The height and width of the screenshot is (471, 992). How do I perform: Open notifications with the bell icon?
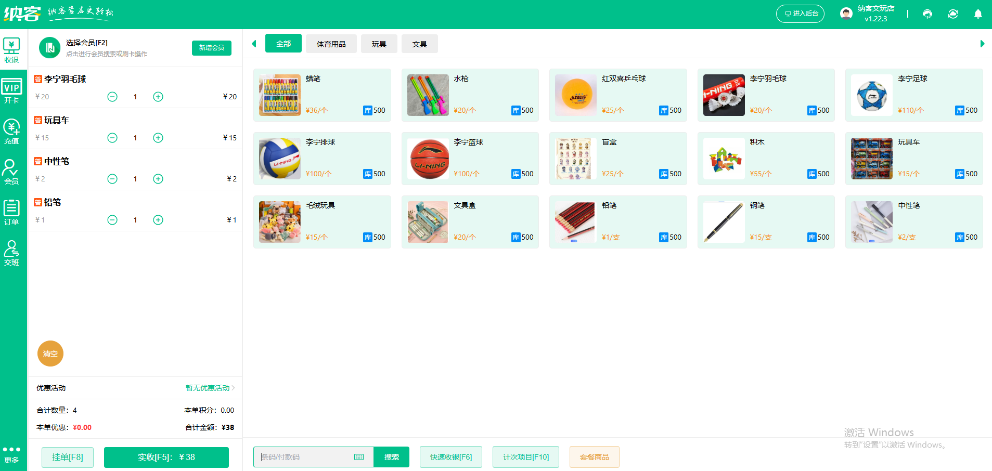tap(978, 14)
